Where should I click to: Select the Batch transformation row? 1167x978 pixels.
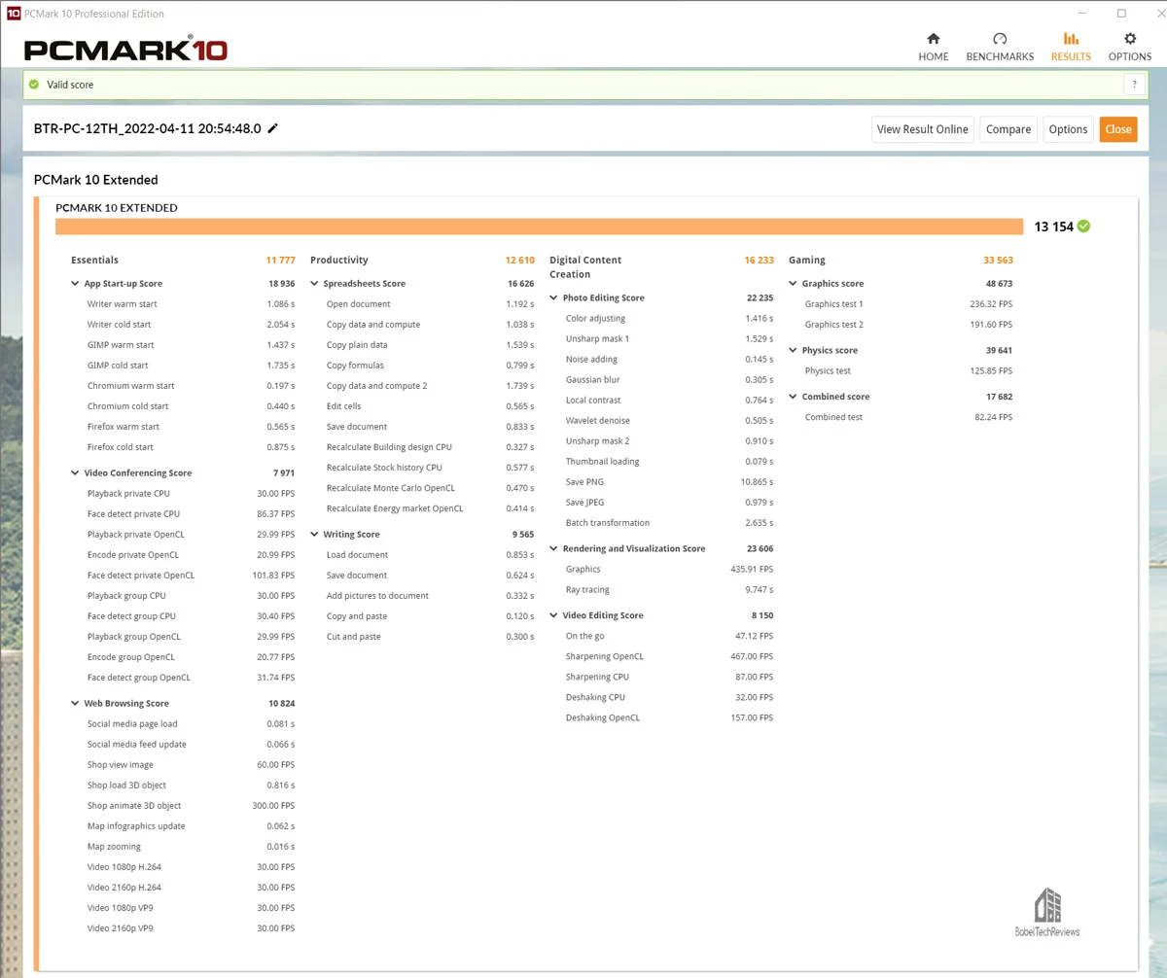click(x=669, y=523)
